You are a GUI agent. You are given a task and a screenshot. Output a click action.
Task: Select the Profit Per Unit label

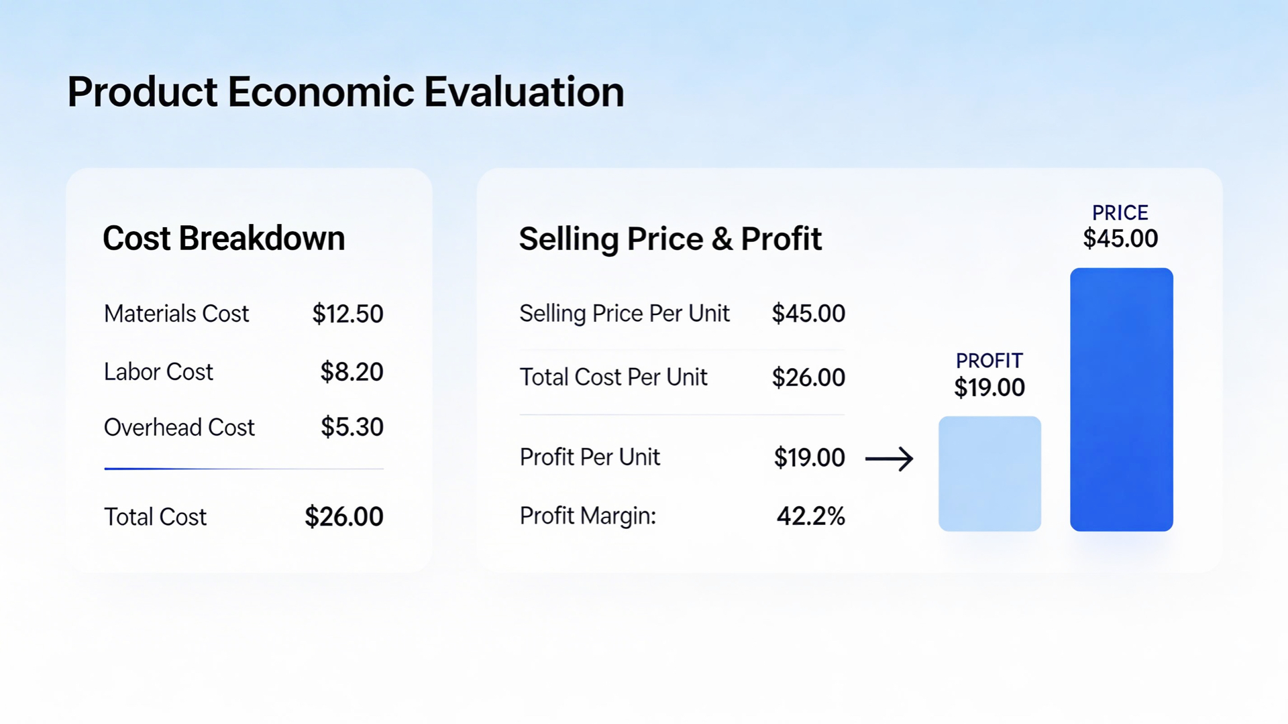click(x=590, y=457)
